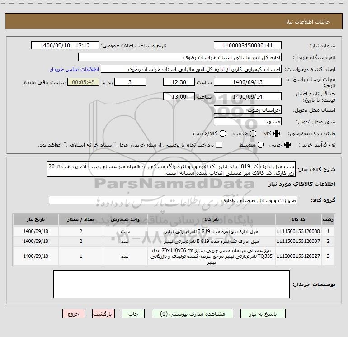348x337 pixels.
Task: Click item name میز عسلی مبلمان TQ335
Action: pos(212,256)
